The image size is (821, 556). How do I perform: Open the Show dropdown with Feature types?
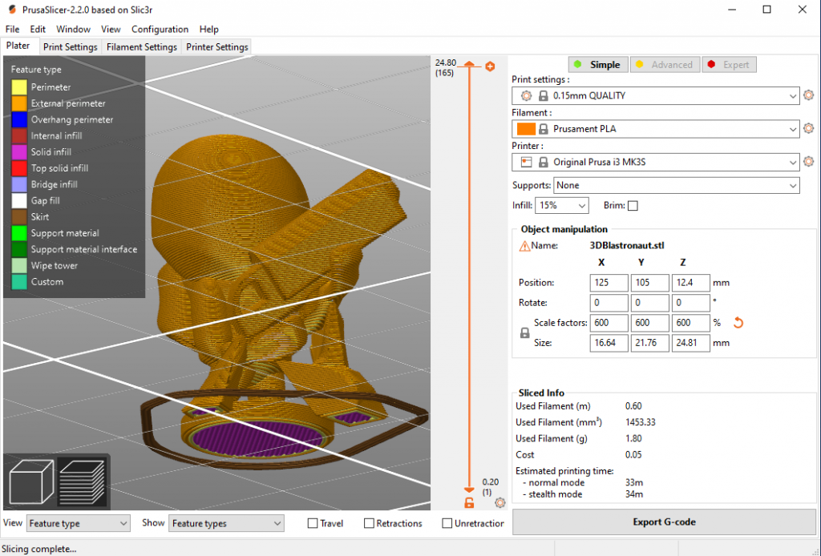pos(226,523)
